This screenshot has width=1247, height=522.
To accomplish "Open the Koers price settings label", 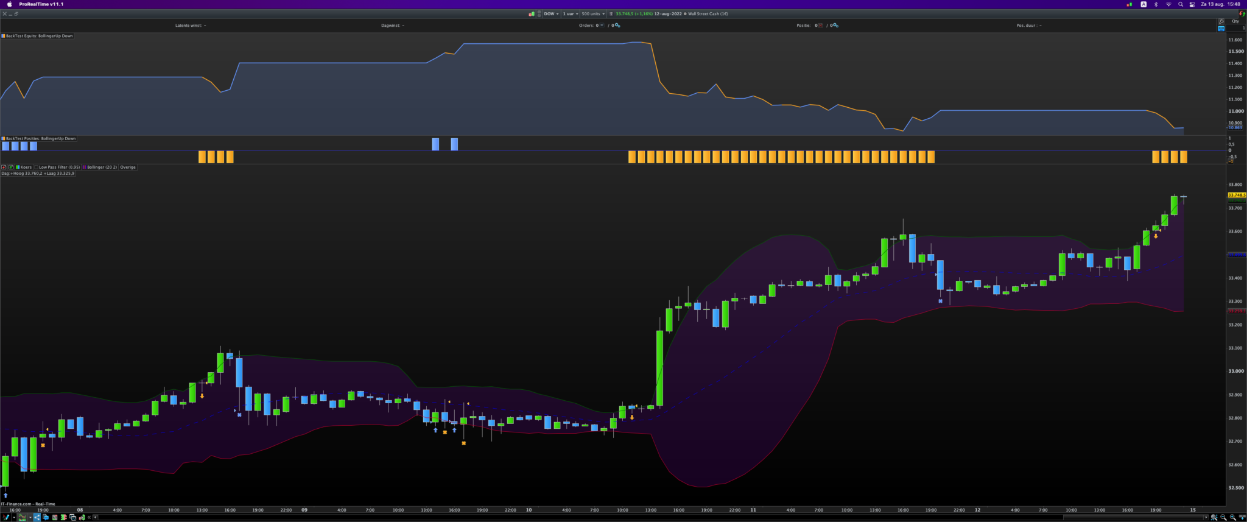I will (x=24, y=167).
